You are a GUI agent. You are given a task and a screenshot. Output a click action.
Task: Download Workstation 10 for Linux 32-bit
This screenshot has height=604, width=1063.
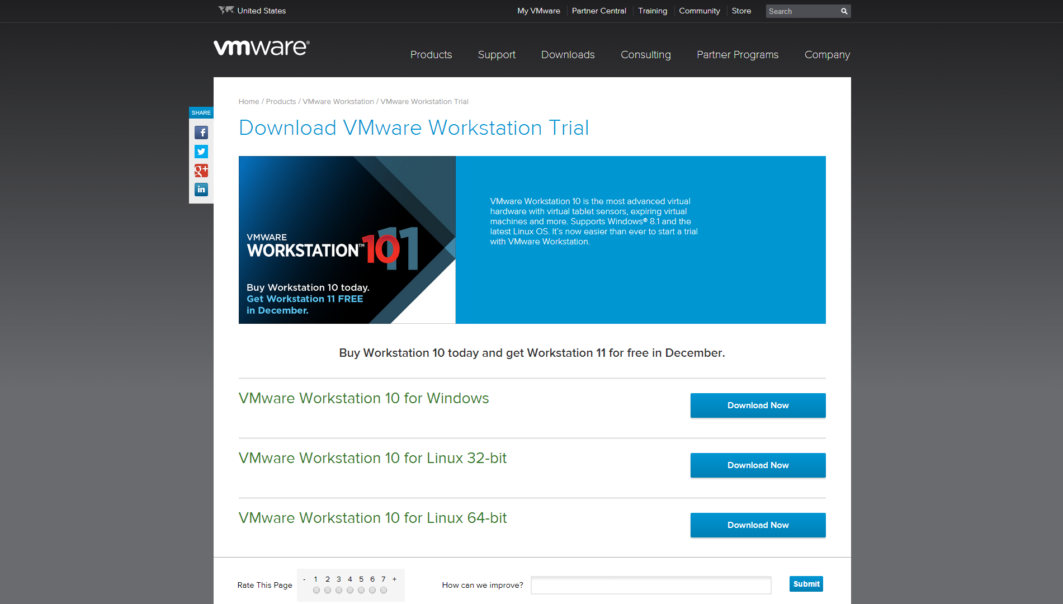(x=758, y=465)
